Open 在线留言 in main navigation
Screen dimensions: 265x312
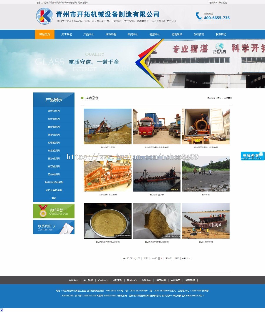[199, 34]
